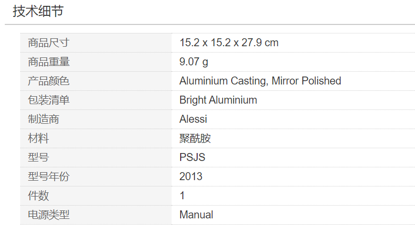Select the 9.07 g weight value
The height and width of the screenshot is (229, 415).
pos(194,62)
